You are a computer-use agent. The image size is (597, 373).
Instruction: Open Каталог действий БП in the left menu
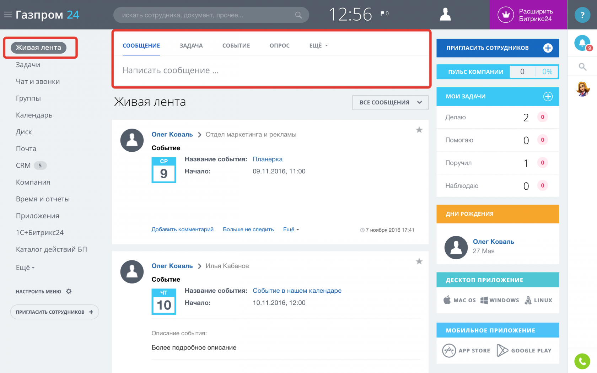click(x=51, y=249)
